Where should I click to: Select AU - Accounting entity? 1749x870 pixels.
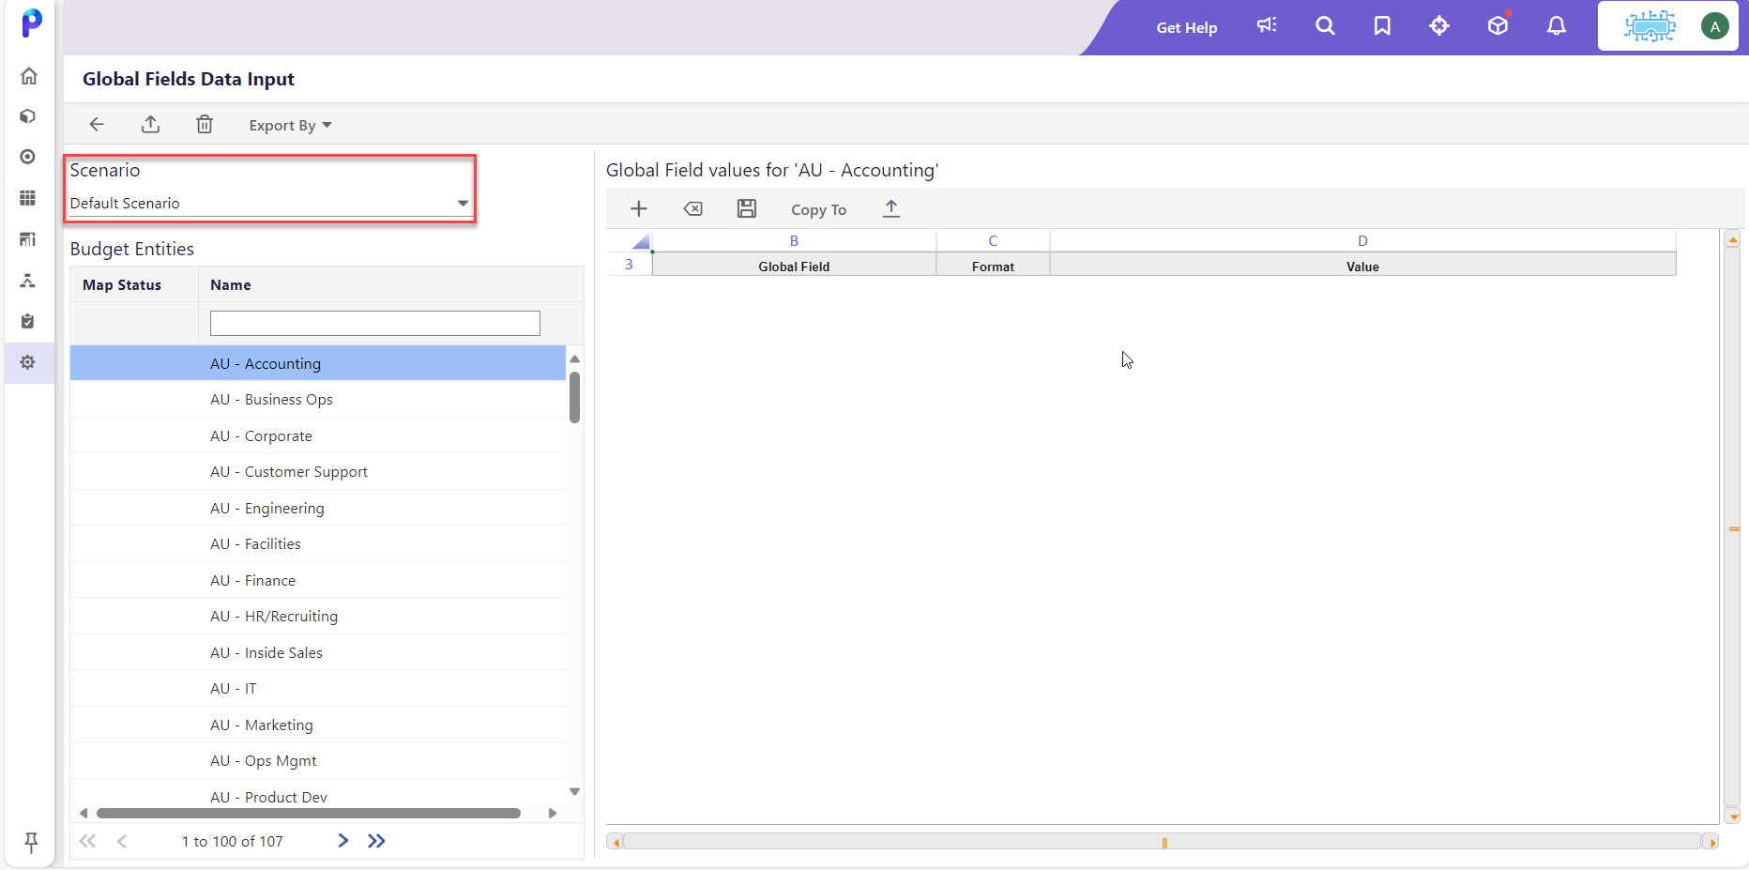pos(318,363)
